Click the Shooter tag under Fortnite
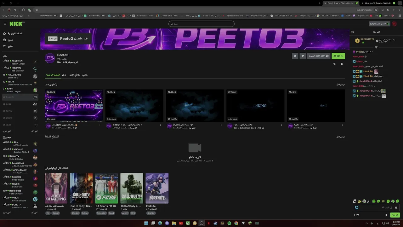403x227 pixels. point(151,213)
